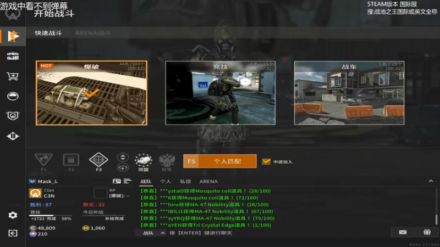
Task: Click the gold coin currency icon
Action: [x=33, y=228]
